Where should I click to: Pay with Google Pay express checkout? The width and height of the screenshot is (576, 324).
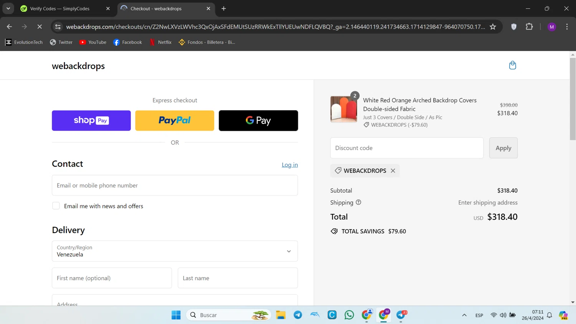[258, 121]
